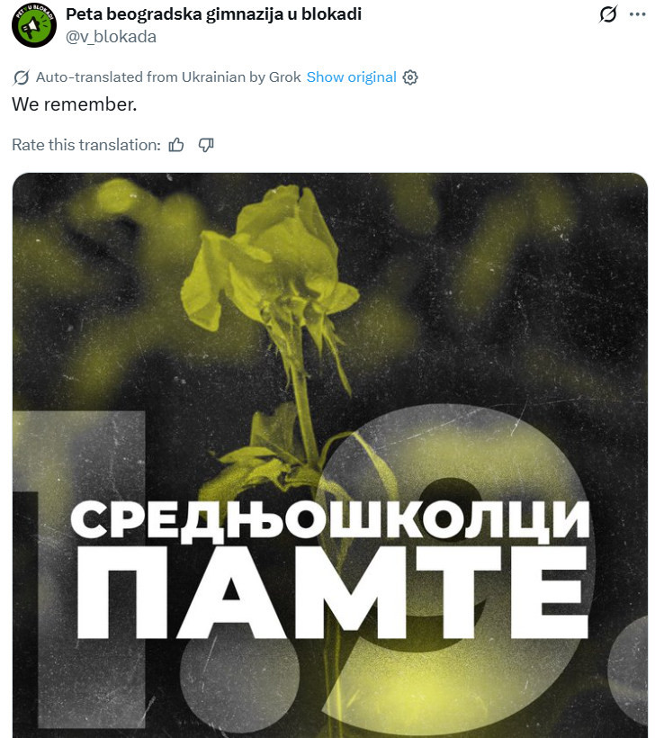The image size is (655, 738).
Task: Click Show original link
Action: pyautogui.click(x=351, y=77)
